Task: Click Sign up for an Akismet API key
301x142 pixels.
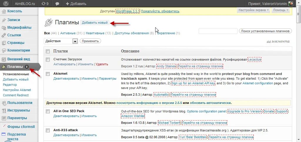Action: point(193,83)
